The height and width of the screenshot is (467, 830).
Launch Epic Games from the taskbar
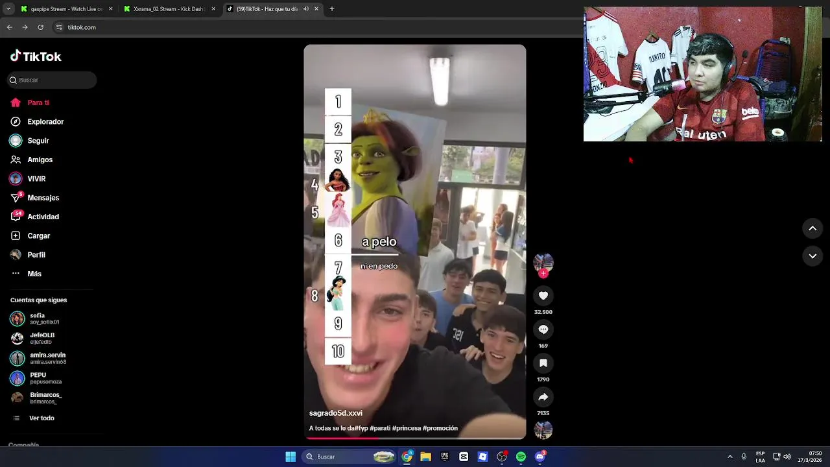click(x=445, y=457)
